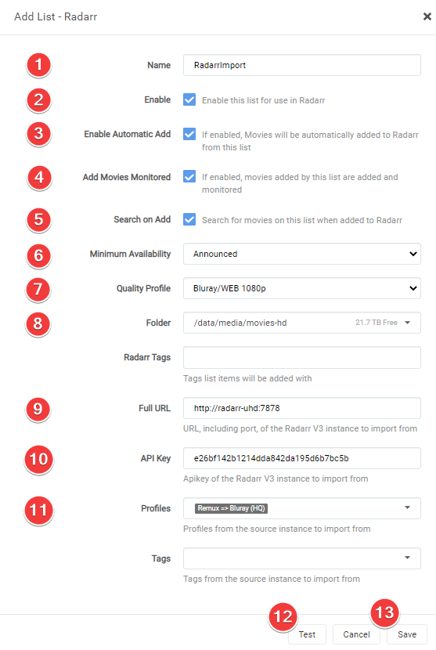The image size is (436, 650).
Task: Close the Add List dialog with X
Action: click(427, 16)
